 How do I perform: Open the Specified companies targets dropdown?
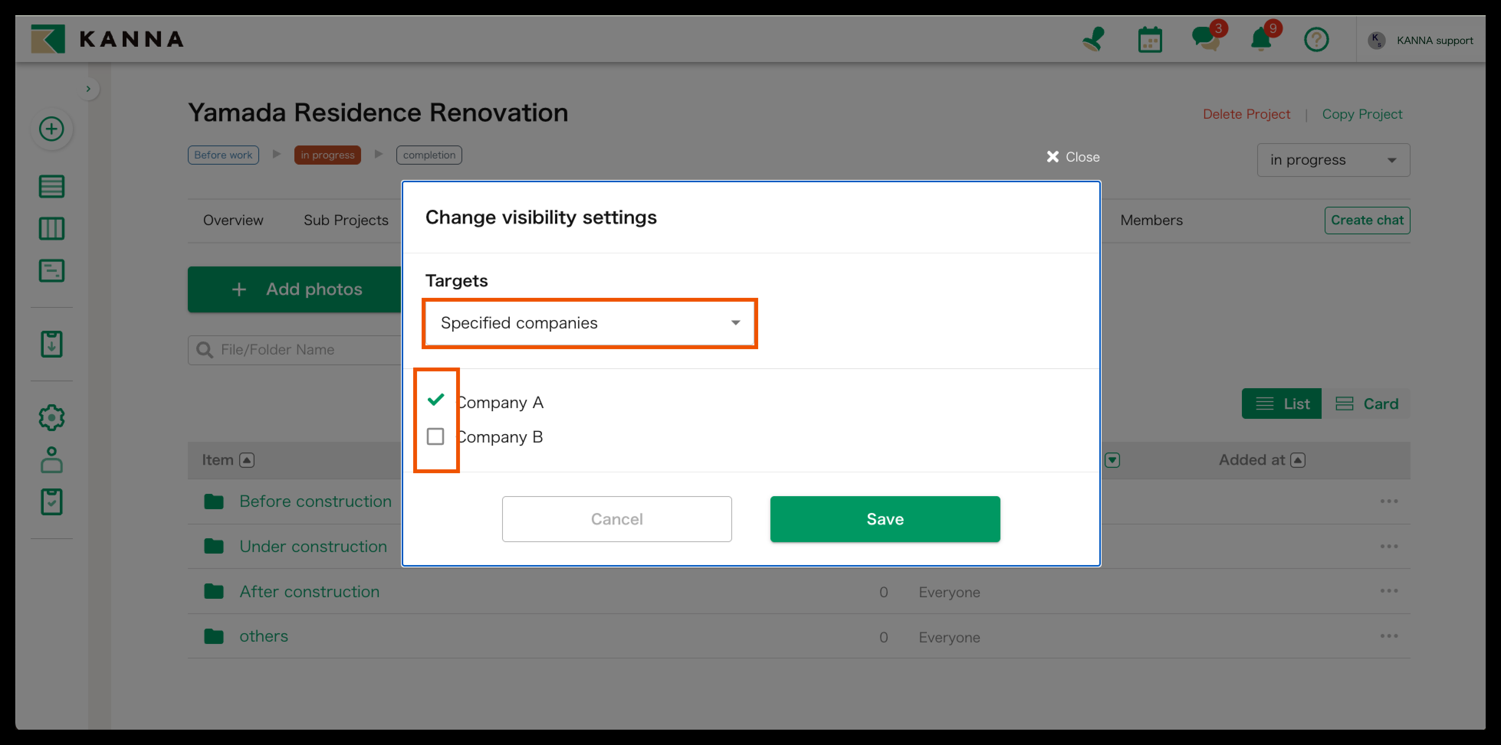(x=589, y=323)
